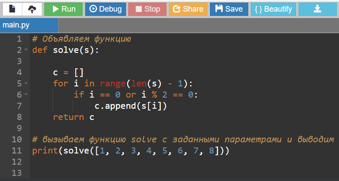Screen dimensions: 339x181
Task: Click the 'or' operator on line 6
Action: pyautogui.click(x=131, y=95)
